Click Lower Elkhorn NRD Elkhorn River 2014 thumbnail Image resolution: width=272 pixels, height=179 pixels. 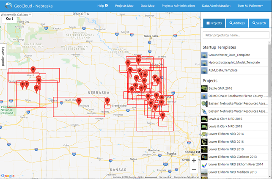pos(204,165)
